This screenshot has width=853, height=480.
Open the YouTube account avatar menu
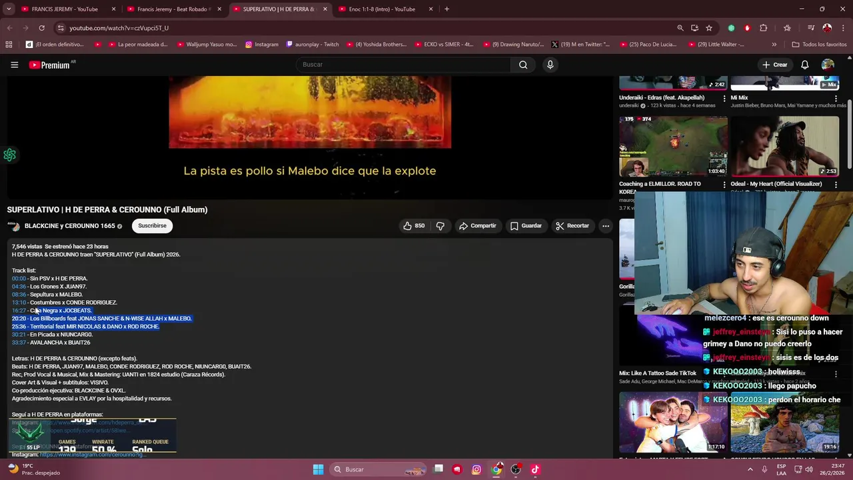coord(828,65)
